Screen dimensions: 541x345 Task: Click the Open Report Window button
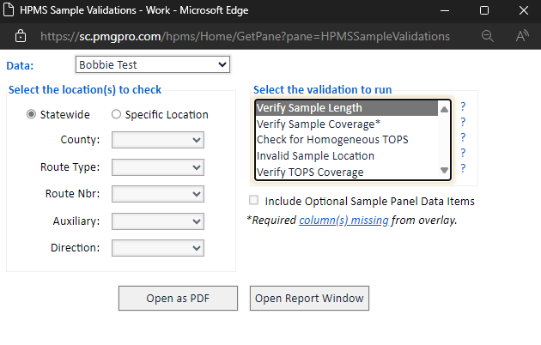[309, 298]
